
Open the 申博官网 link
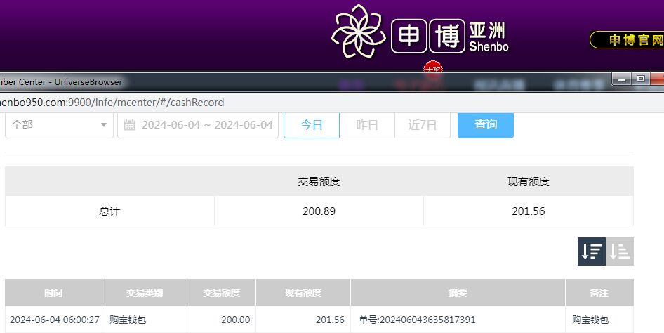(x=628, y=40)
